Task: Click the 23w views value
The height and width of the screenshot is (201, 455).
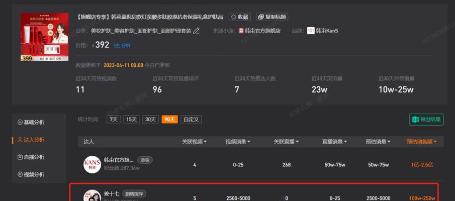Action: tap(319, 89)
